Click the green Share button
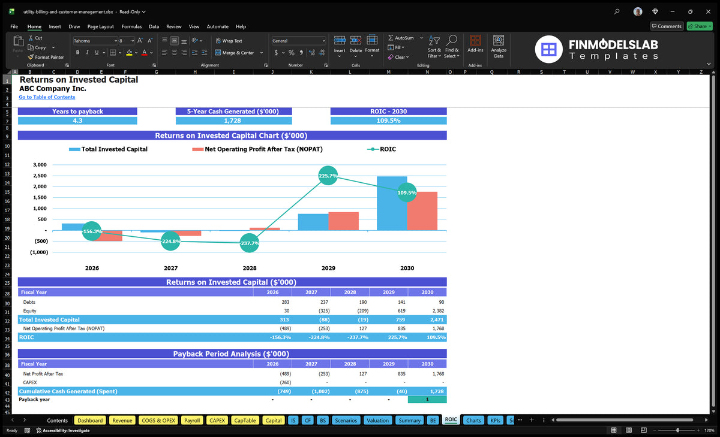The image size is (720, 437). coord(699,26)
